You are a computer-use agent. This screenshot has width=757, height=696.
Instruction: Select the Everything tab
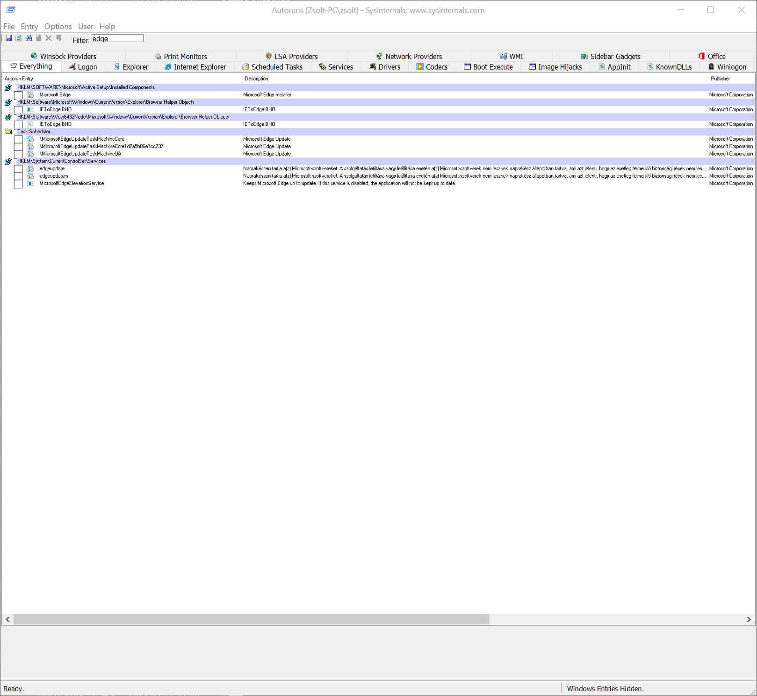point(31,66)
